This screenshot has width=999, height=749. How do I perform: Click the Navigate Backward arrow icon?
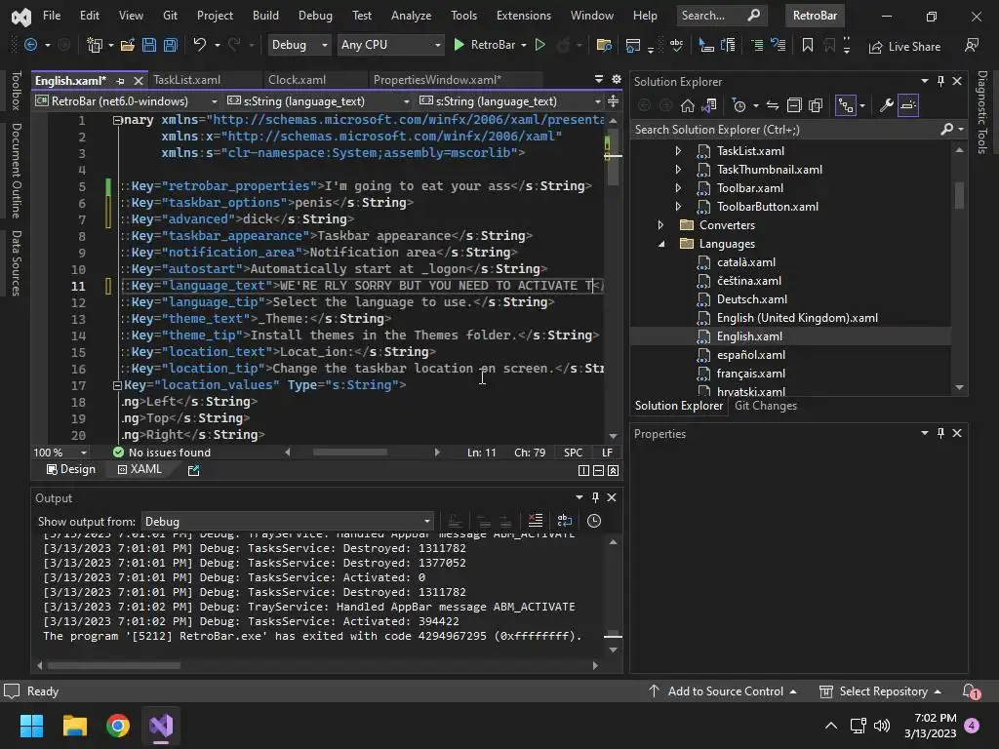coord(30,45)
